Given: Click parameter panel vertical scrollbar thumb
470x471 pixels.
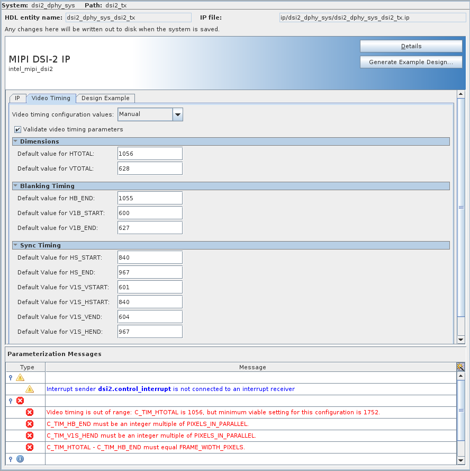Looking at the screenshot, I should point(461,207).
